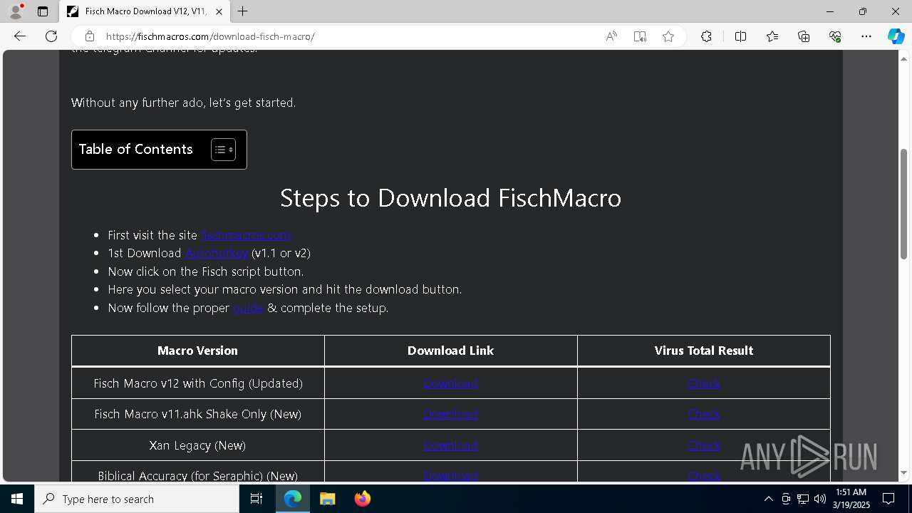Click the network tray icon
The width and height of the screenshot is (912, 513).
[x=803, y=499]
